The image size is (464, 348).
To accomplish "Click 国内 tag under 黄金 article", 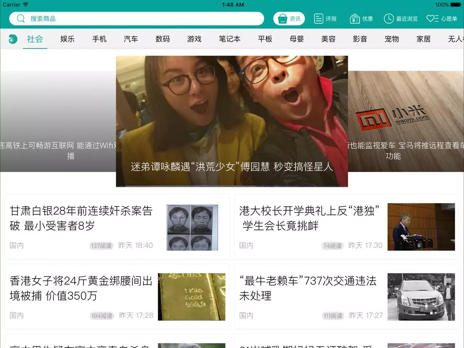I will [17, 315].
